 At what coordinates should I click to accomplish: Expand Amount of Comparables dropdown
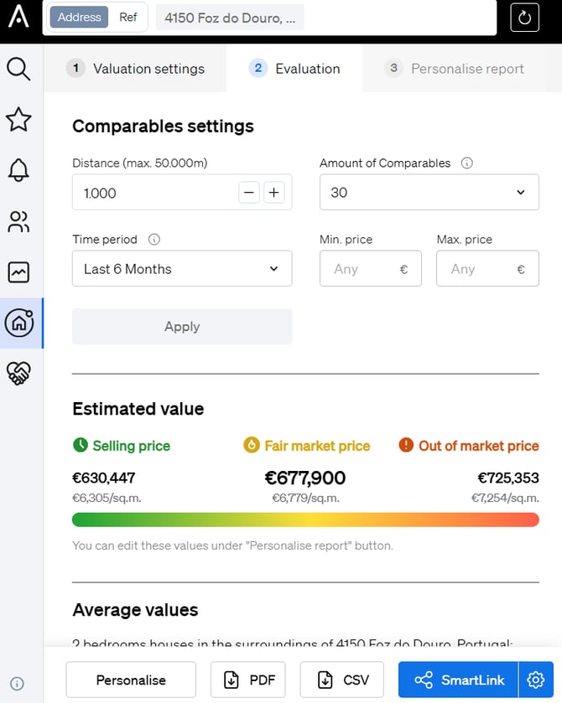coord(429,193)
